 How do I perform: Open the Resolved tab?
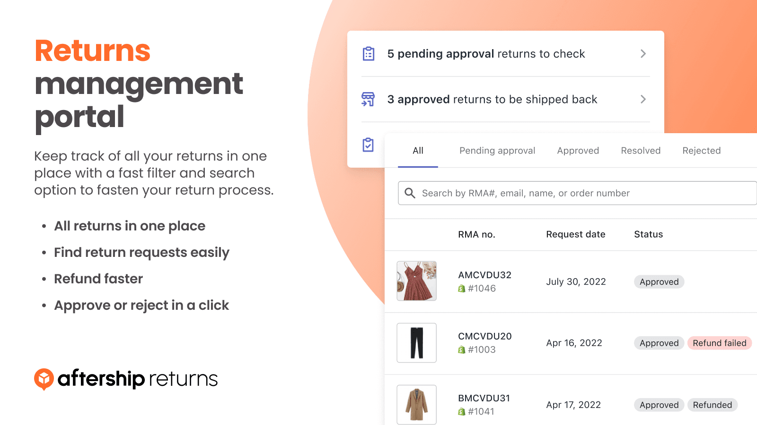641,150
